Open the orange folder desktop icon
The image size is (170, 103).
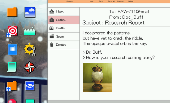[12, 12]
